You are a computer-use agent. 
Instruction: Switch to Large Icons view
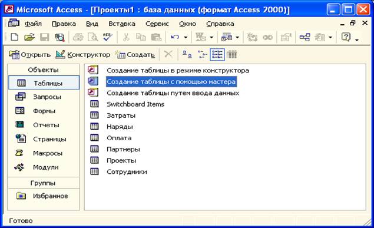pos(187,54)
